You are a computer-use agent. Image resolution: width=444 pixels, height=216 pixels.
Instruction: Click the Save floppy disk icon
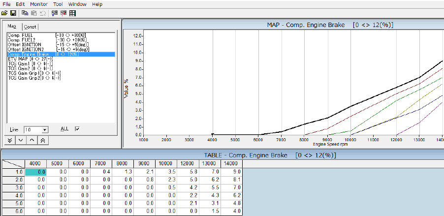point(12,12)
